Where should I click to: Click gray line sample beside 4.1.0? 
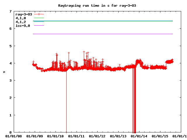39,18
